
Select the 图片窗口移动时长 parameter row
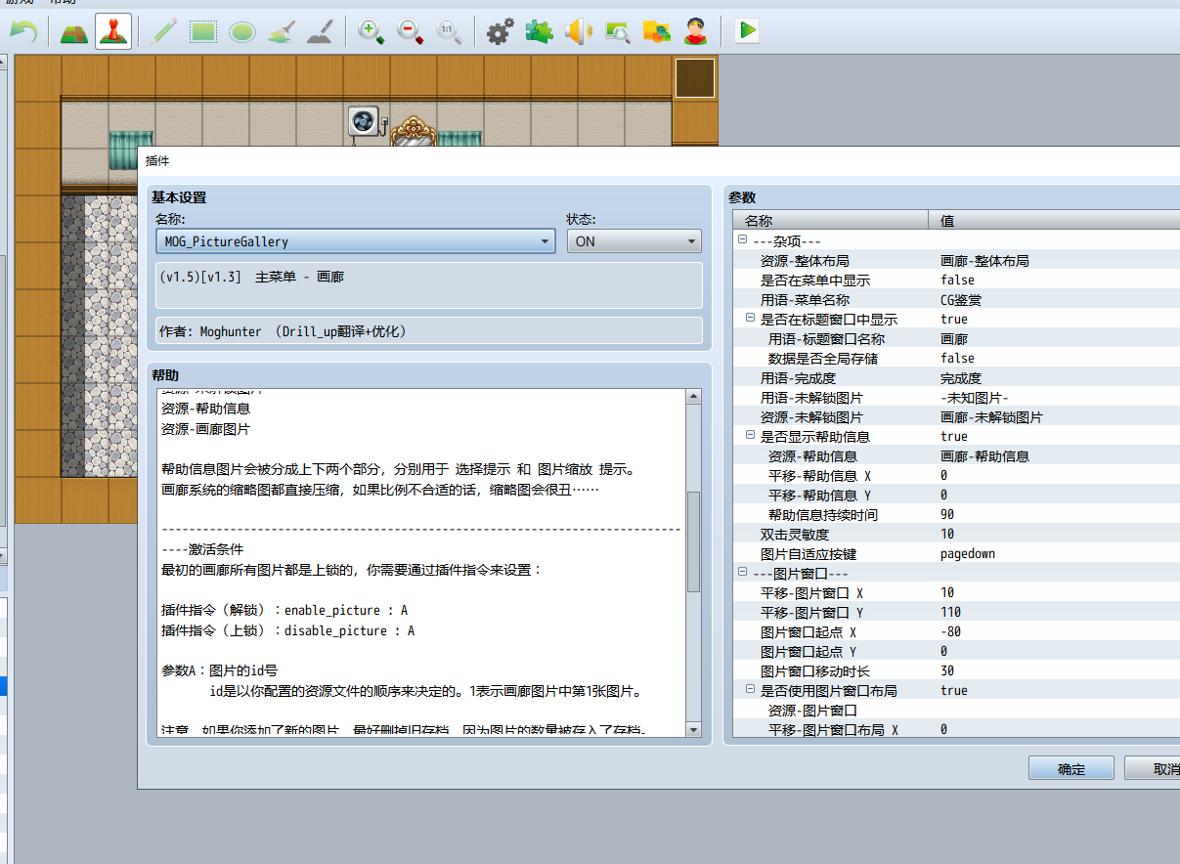(956, 670)
